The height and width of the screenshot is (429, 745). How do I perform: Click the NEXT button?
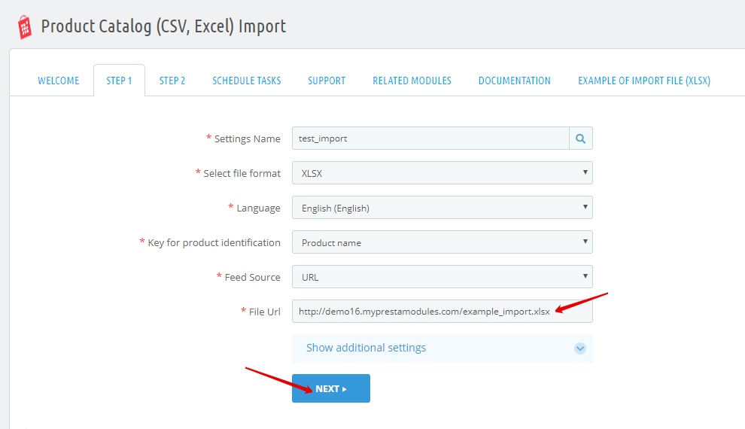pyautogui.click(x=331, y=388)
